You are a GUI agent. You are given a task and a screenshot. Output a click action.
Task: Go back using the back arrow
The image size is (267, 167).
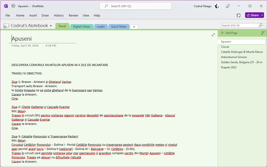(13, 6)
